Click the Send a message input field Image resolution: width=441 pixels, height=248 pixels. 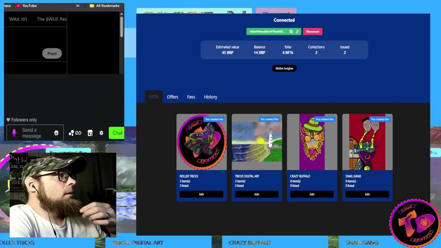35,133
